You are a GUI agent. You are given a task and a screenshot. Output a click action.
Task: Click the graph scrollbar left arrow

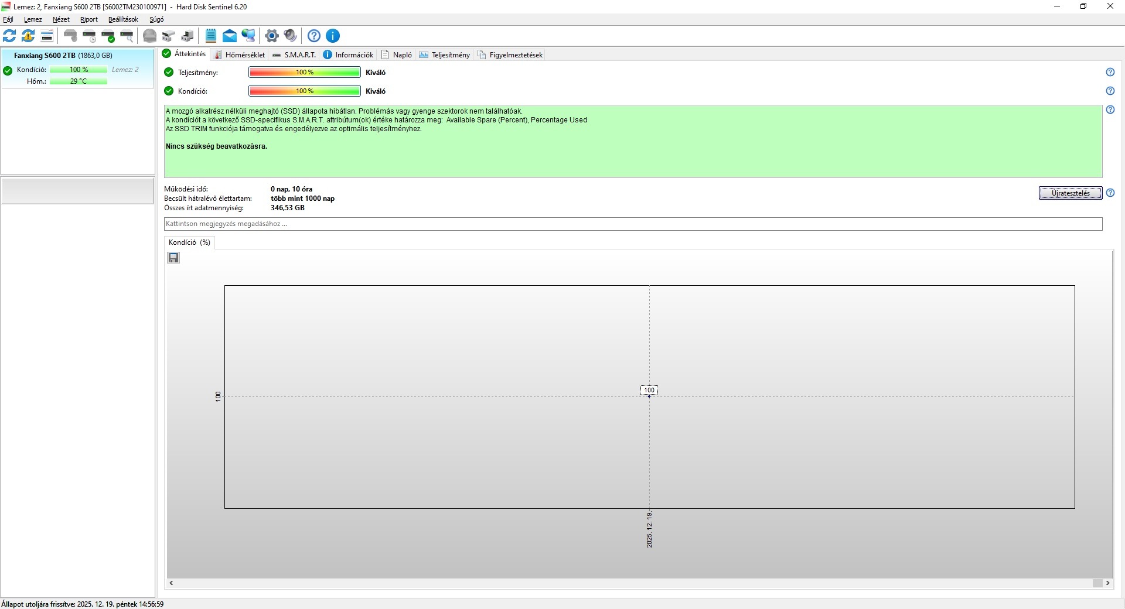click(171, 583)
